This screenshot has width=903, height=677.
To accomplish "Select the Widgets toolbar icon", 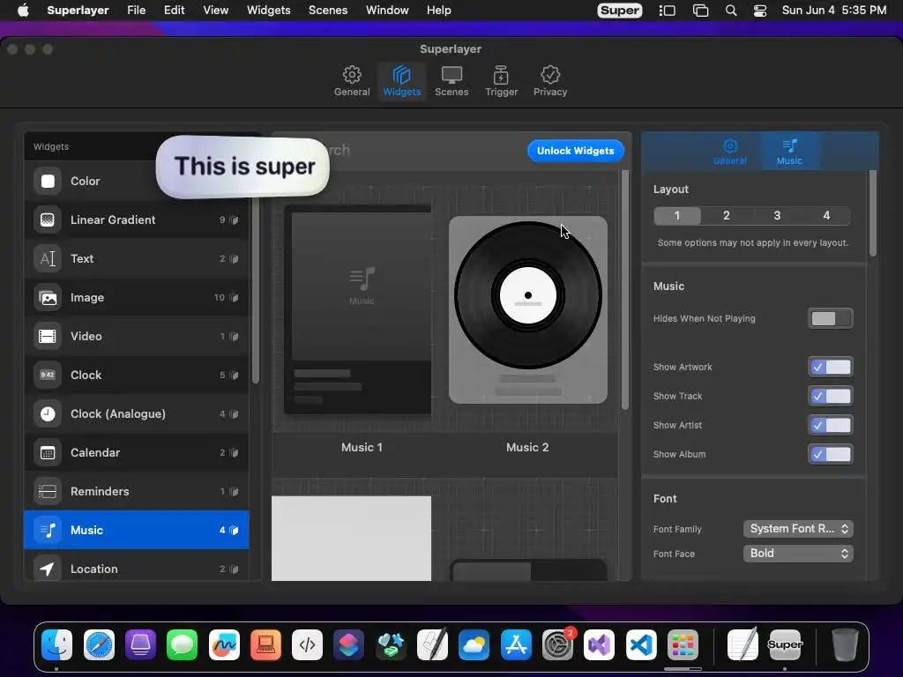I will tap(401, 81).
